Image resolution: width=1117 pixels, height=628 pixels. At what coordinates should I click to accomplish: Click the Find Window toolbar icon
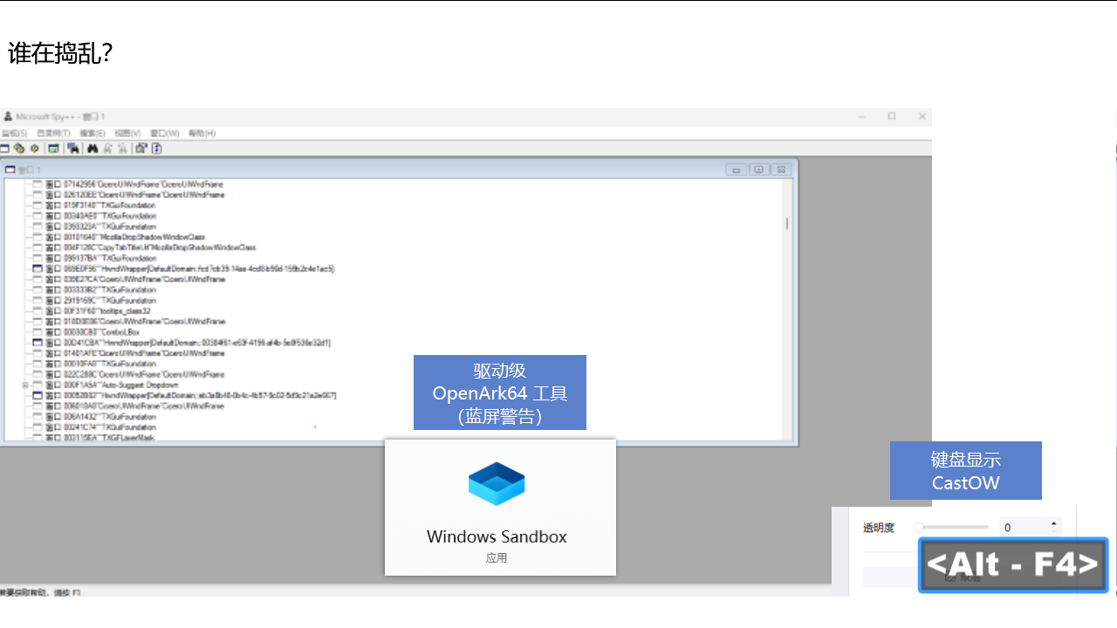pyautogui.click(x=74, y=148)
